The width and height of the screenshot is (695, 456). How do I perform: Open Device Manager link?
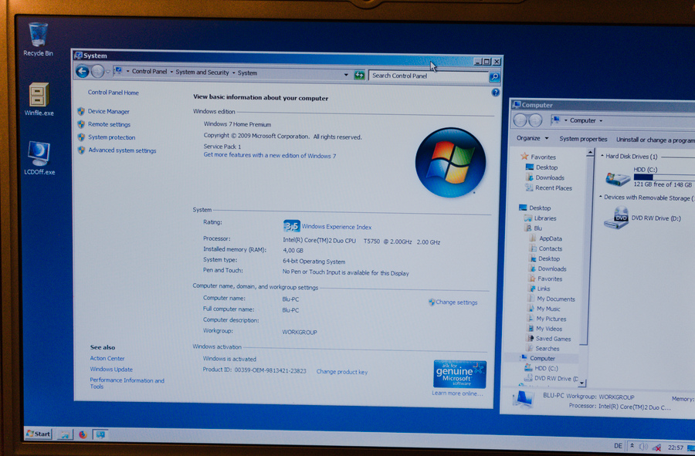pos(109,112)
